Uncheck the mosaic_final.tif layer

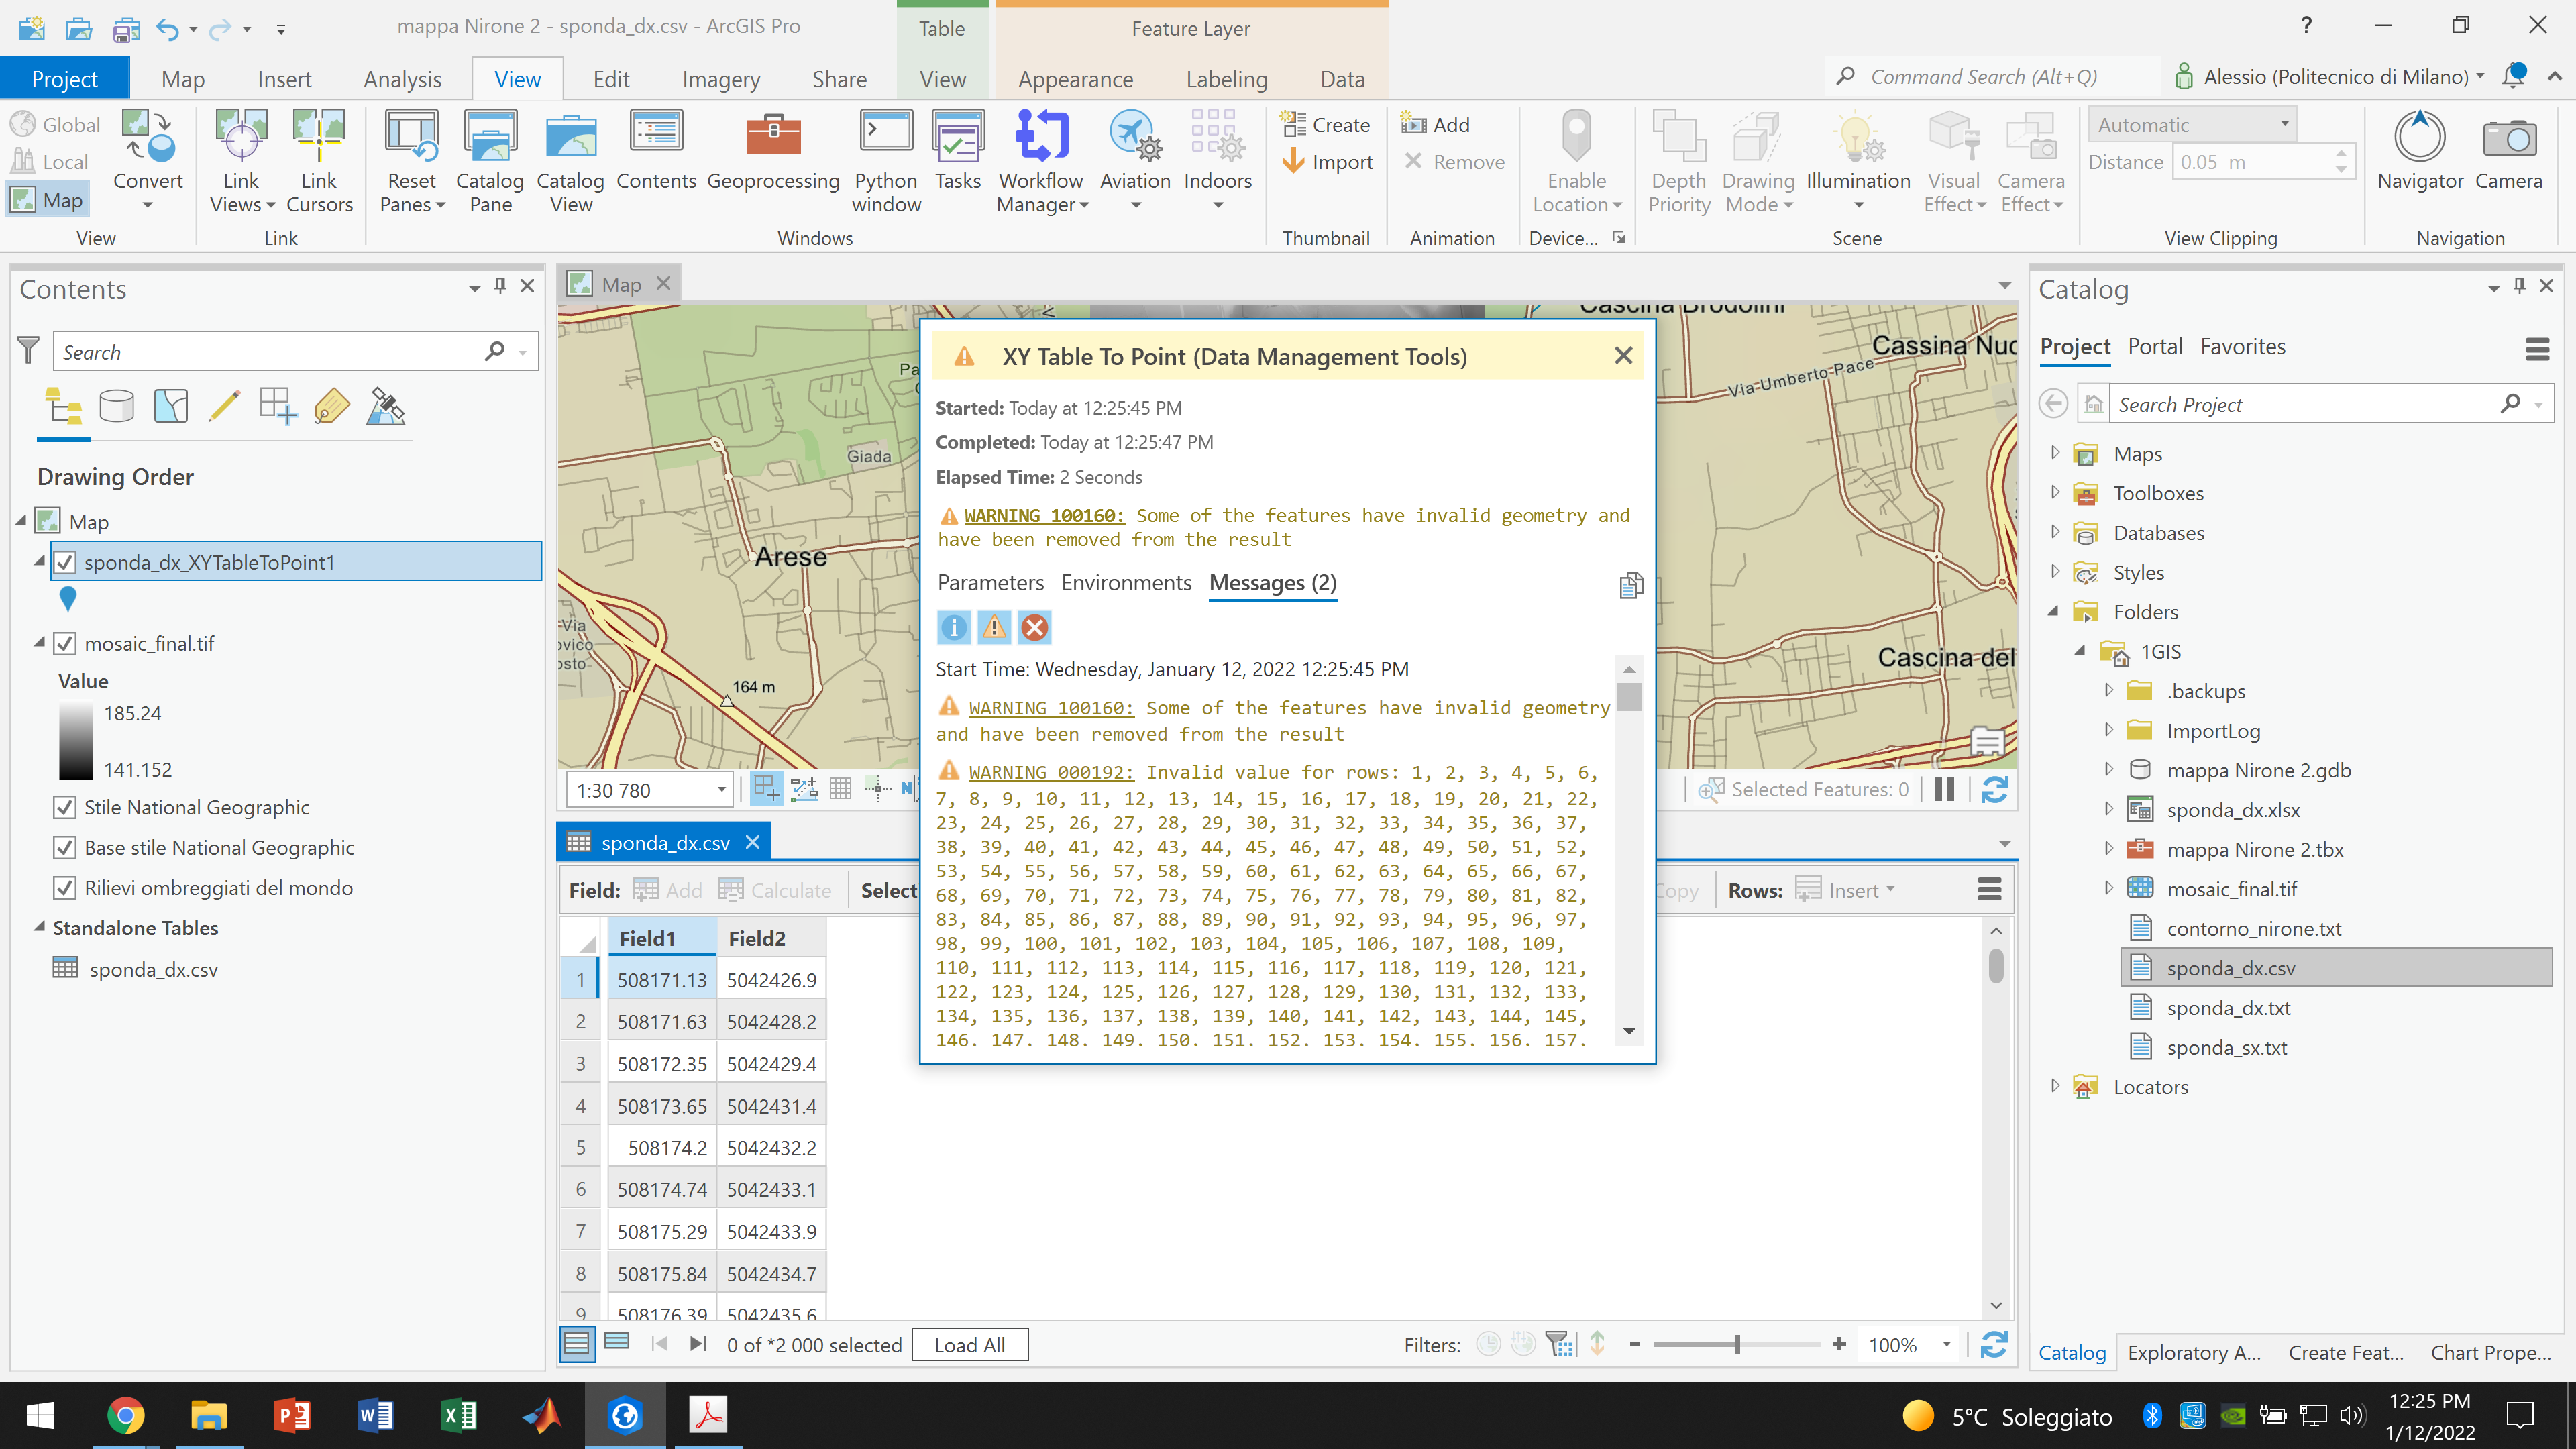coord(65,643)
